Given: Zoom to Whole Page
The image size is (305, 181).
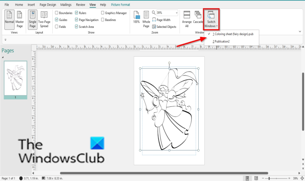Looking at the screenshot, I should pyautogui.click(x=146, y=20).
